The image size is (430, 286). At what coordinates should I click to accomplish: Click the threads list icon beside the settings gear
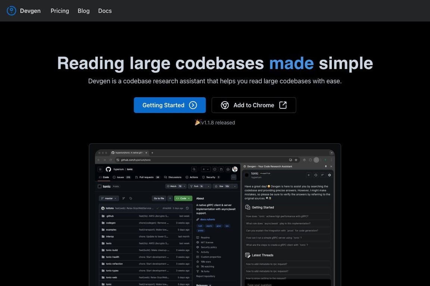pos(322,175)
